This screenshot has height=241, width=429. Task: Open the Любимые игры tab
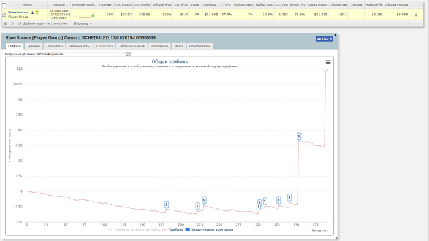pos(79,46)
